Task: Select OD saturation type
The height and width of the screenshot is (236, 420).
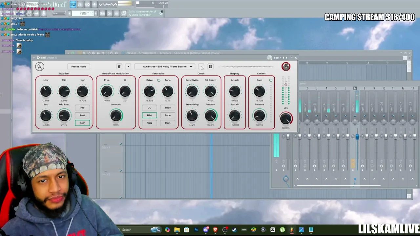Action: (x=149, y=108)
